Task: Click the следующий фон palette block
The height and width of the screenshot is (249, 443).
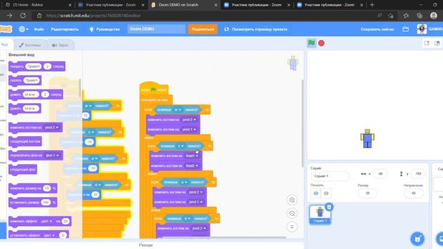Action: (23, 169)
